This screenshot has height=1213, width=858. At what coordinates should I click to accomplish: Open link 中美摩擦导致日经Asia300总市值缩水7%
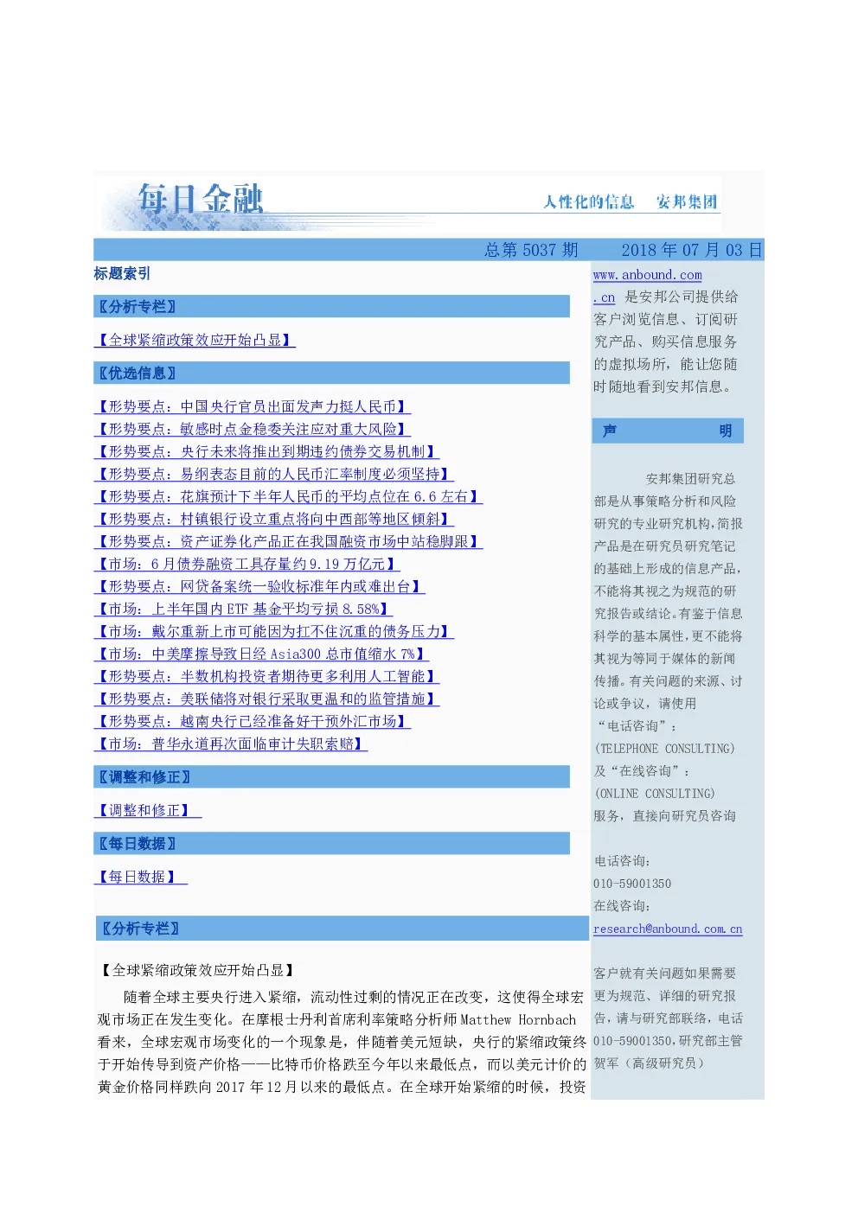click(x=261, y=654)
